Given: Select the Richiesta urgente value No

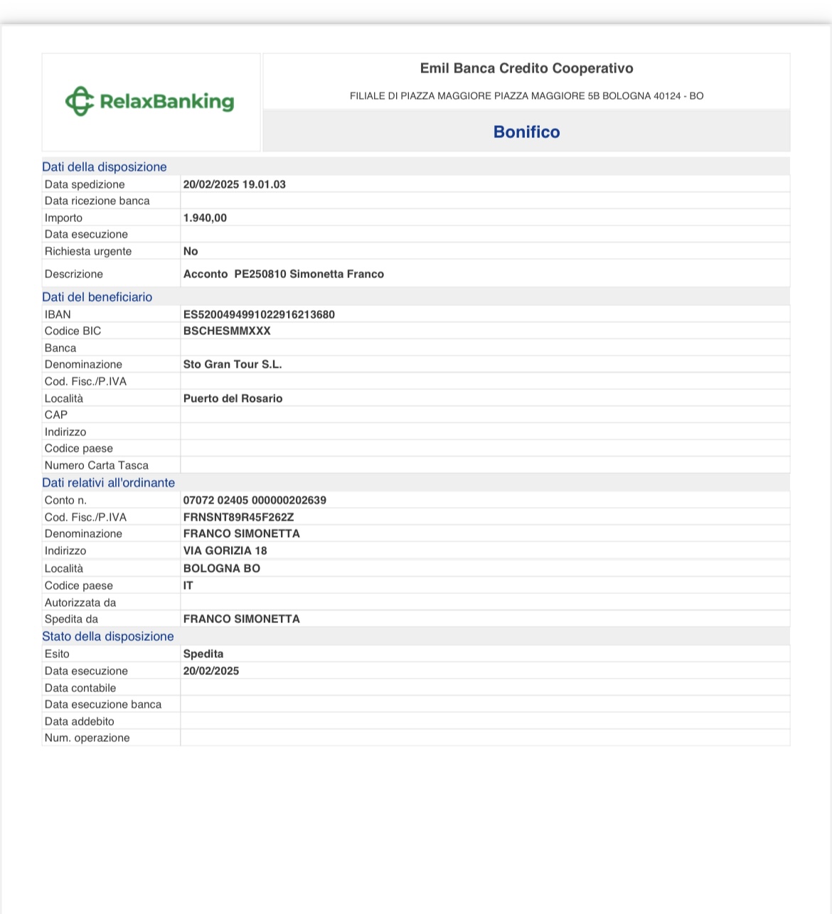Looking at the screenshot, I should 191,251.
